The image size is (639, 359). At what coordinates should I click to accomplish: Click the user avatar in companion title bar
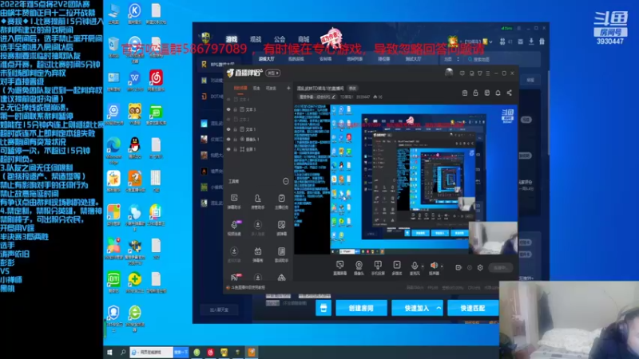point(449,73)
